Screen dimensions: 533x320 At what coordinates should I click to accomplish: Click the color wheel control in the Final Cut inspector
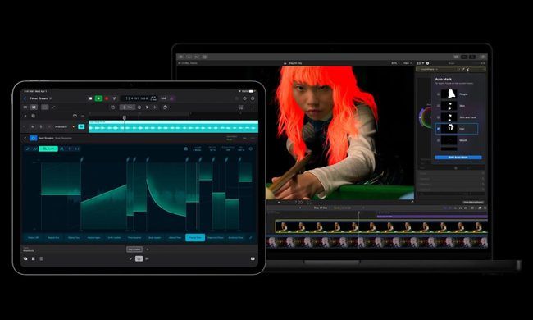[x=425, y=117]
